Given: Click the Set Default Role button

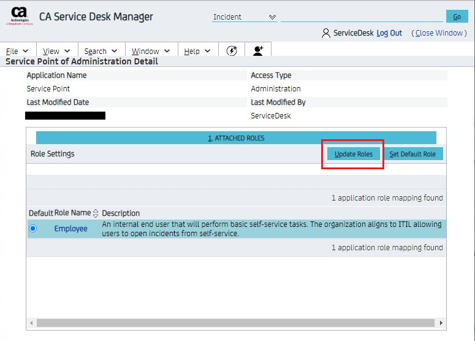Looking at the screenshot, I should 412,154.
